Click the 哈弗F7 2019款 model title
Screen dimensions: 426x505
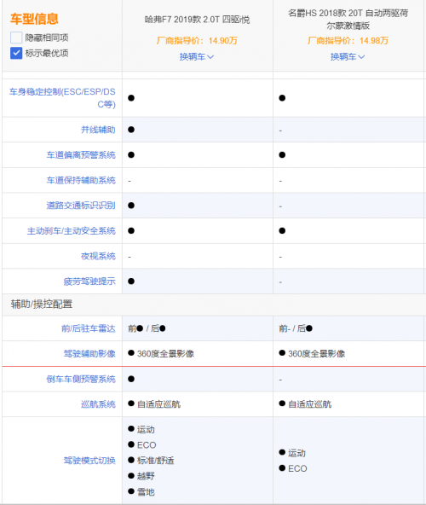coord(197,20)
